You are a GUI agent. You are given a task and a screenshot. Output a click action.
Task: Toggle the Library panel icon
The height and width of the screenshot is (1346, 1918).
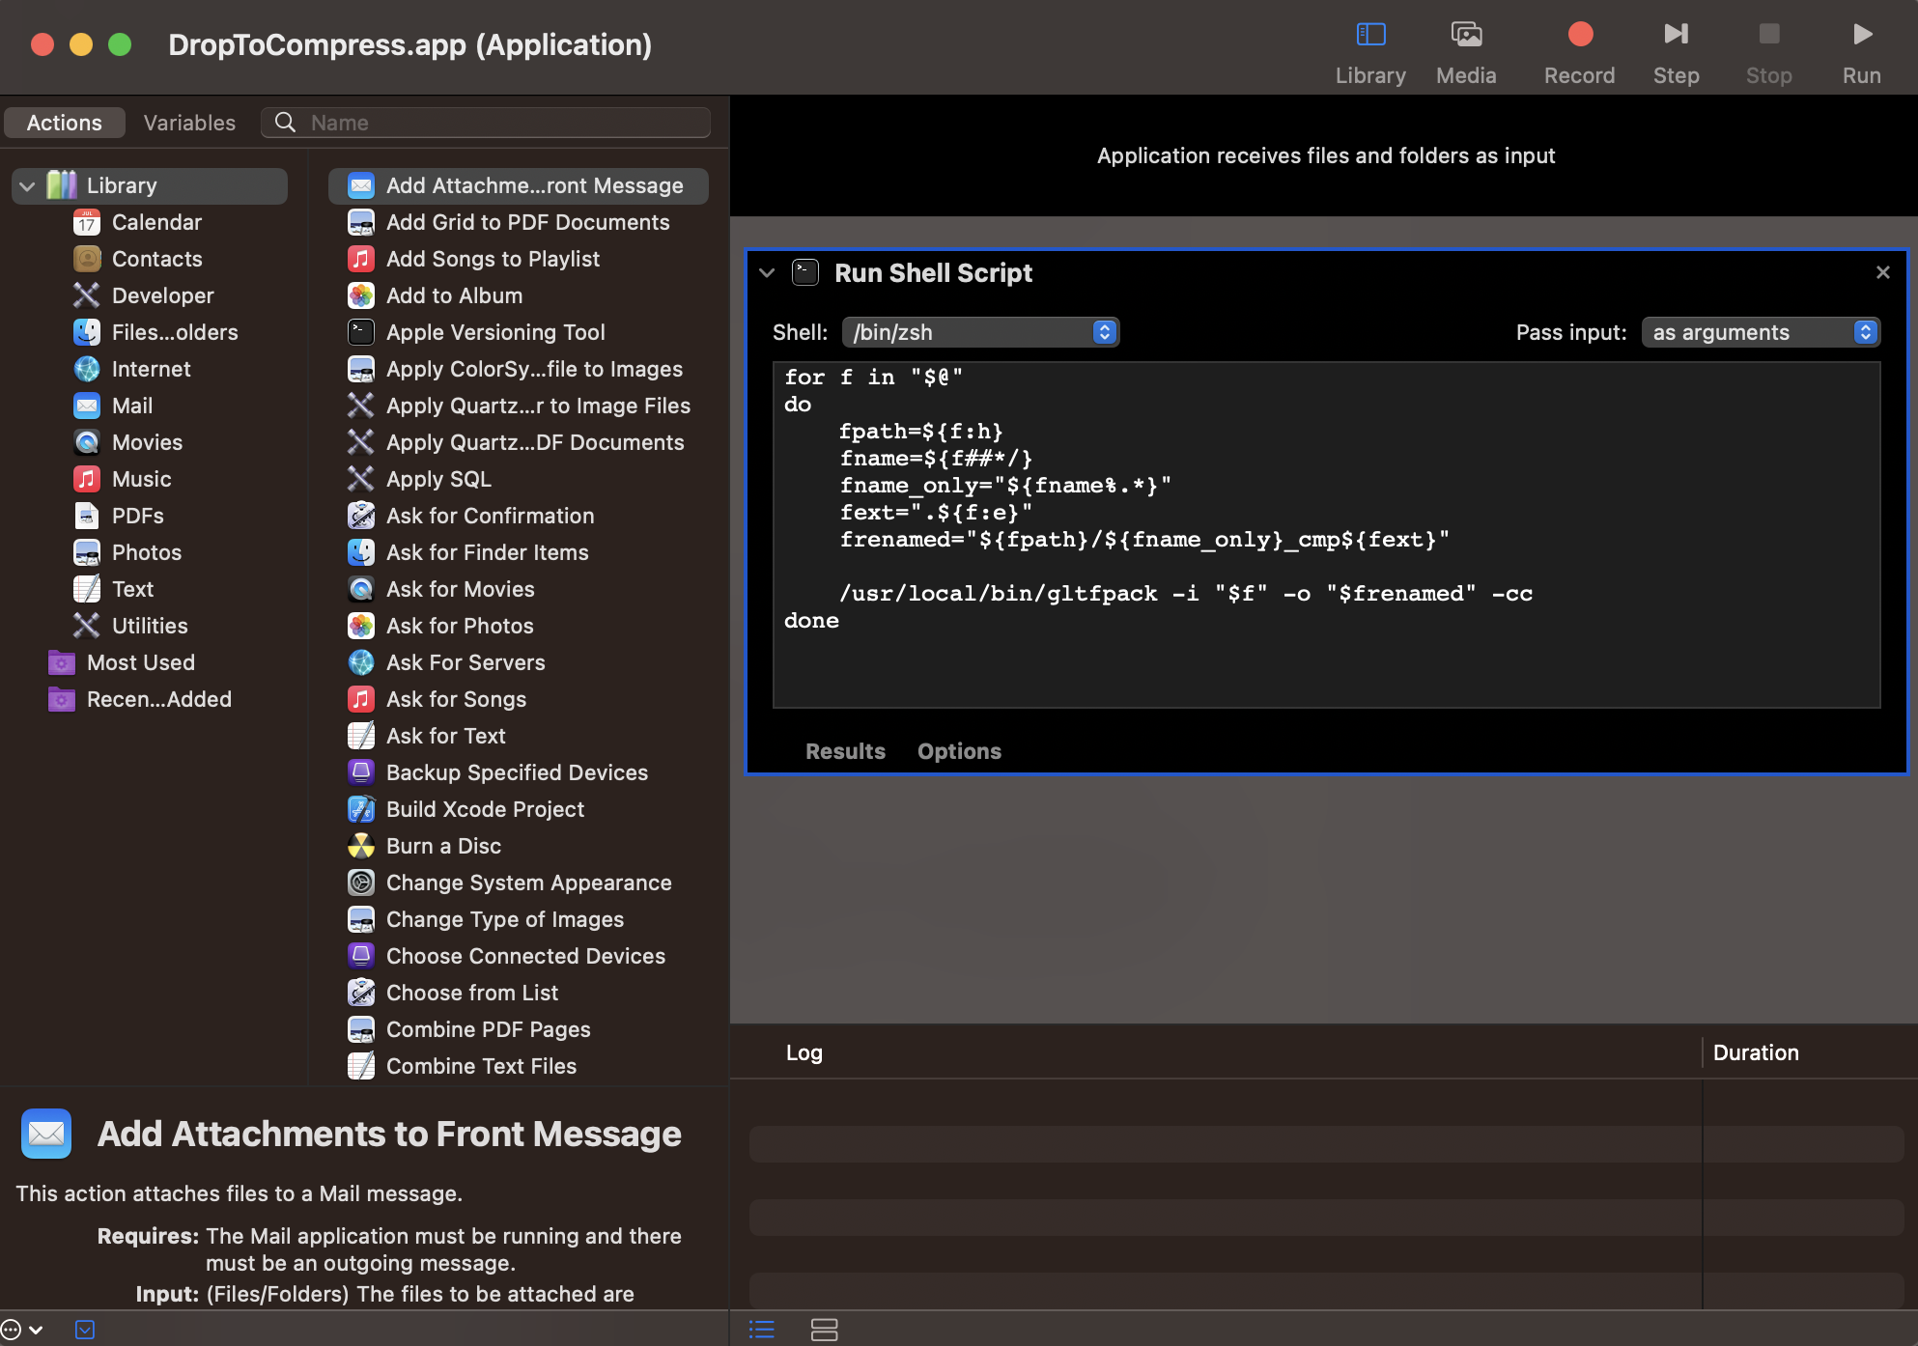pyautogui.click(x=1370, y=35)
